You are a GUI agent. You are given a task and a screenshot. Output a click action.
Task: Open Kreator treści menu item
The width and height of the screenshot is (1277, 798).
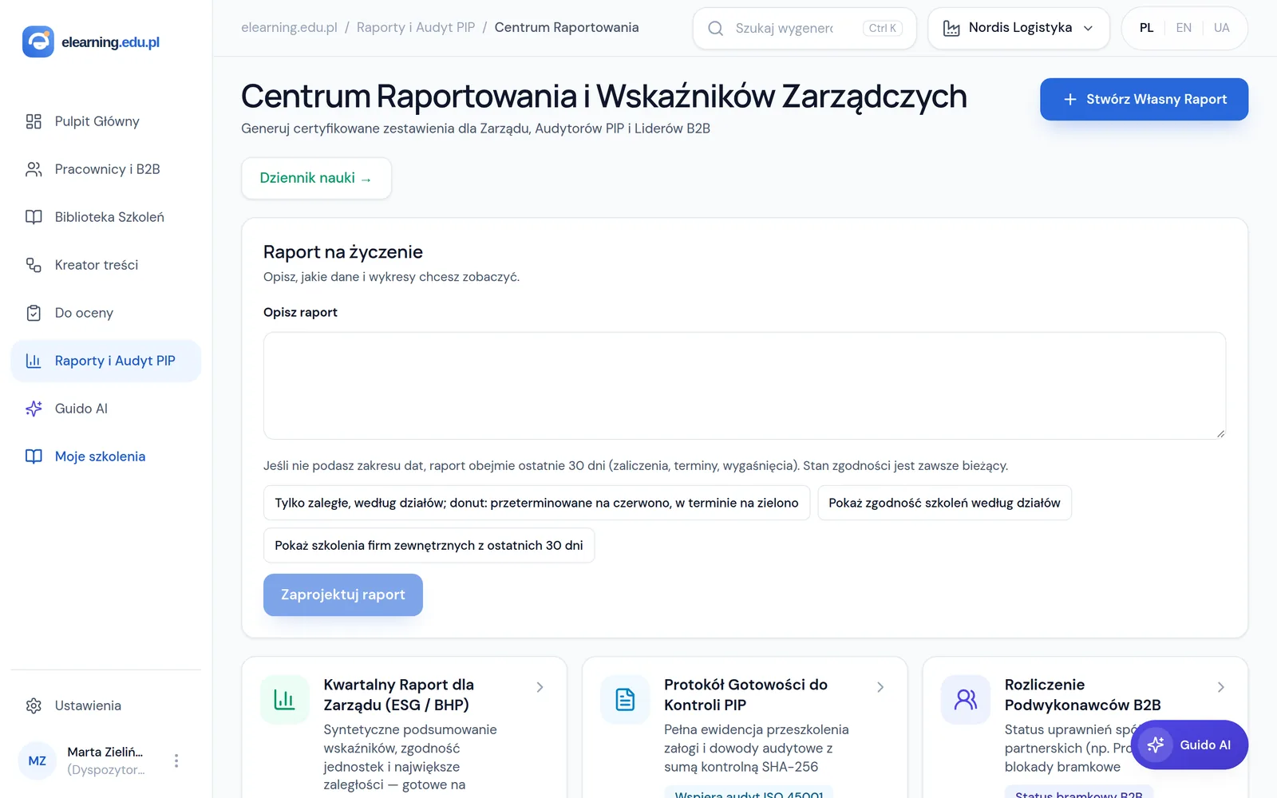[x=105, y=265]
